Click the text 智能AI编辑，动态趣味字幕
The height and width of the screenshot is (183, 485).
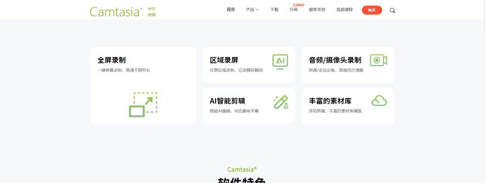click(234, 111)
